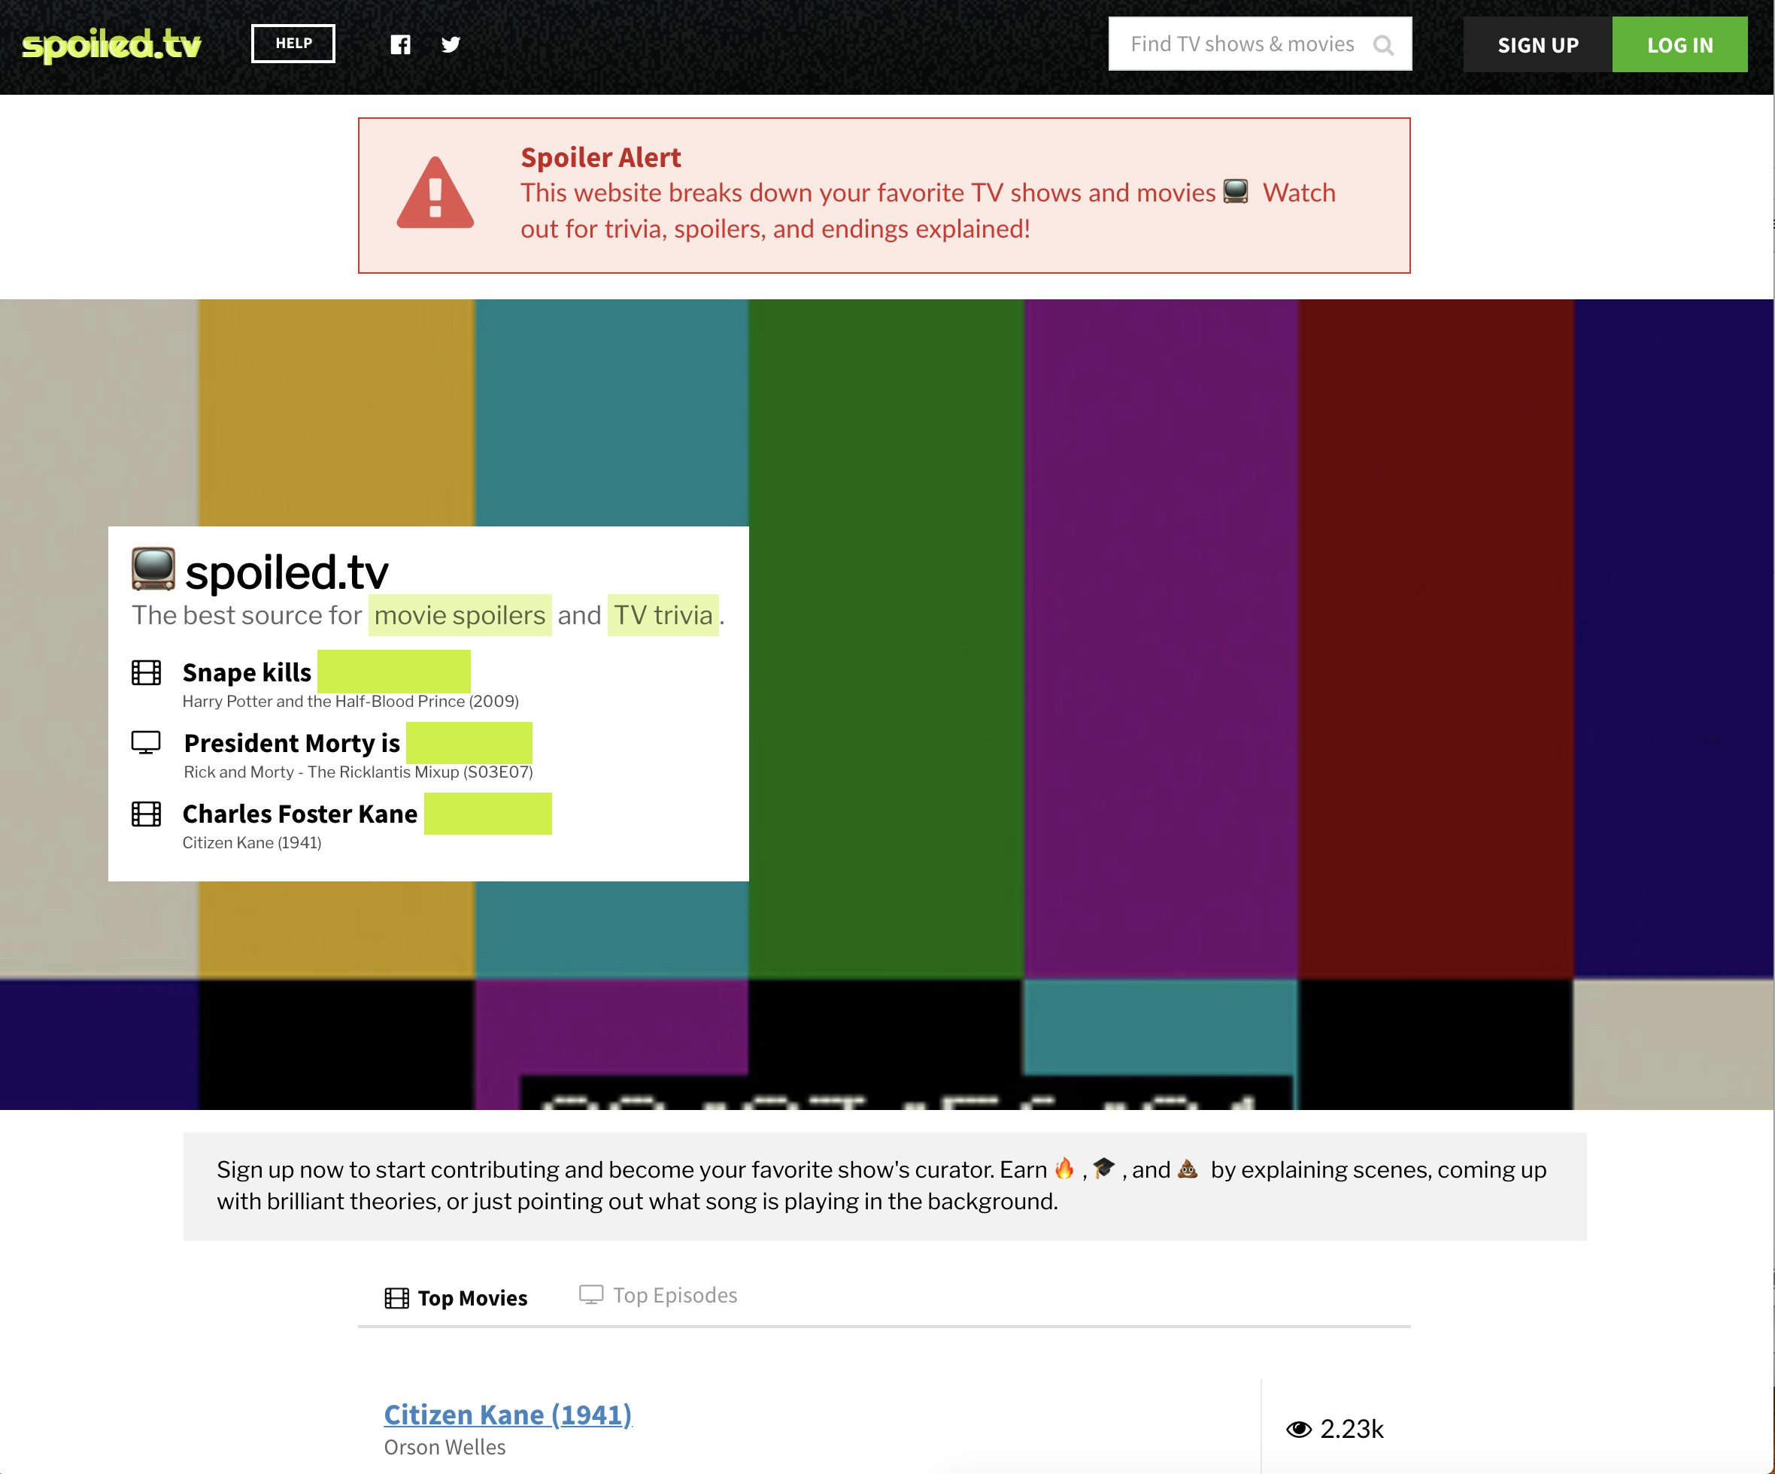
Task: Click the monitor icon next to Top Episodes
Action: (590, 1296)
